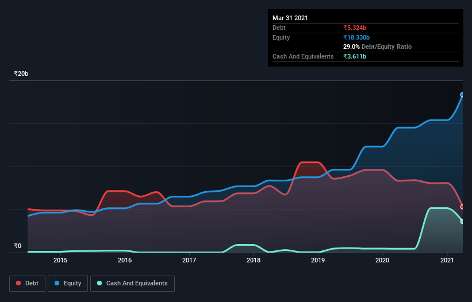Toggle the Debt legend button

pos(28,284)
